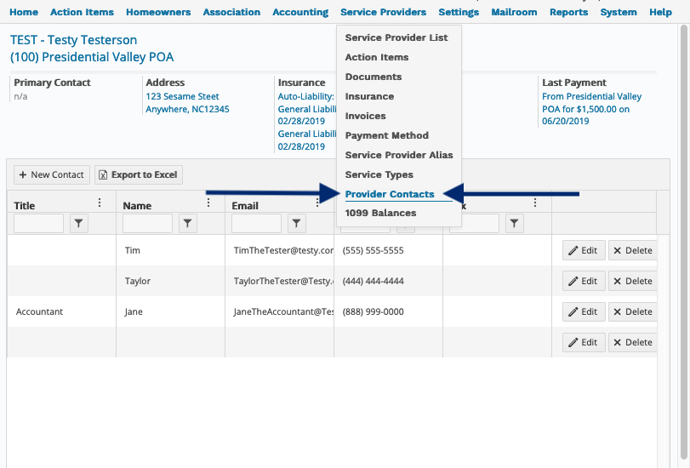Click the New Contact button

coord(52,174)
